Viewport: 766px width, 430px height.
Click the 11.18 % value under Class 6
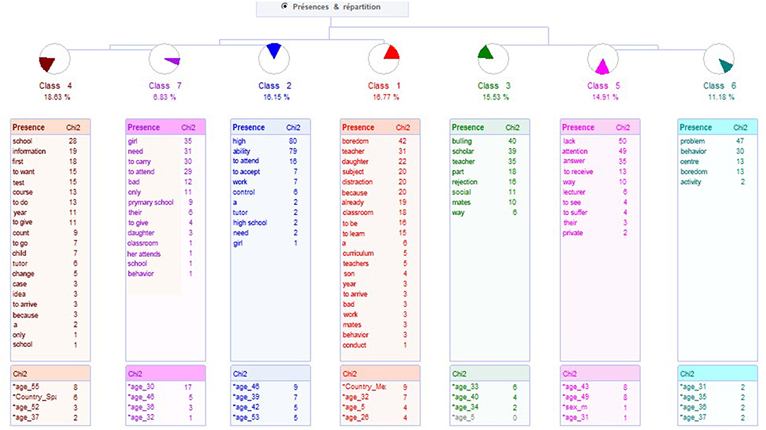[x=721, y=97]
